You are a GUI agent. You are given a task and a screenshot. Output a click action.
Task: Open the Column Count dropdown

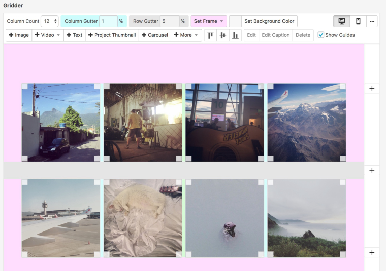coord(50,21)
